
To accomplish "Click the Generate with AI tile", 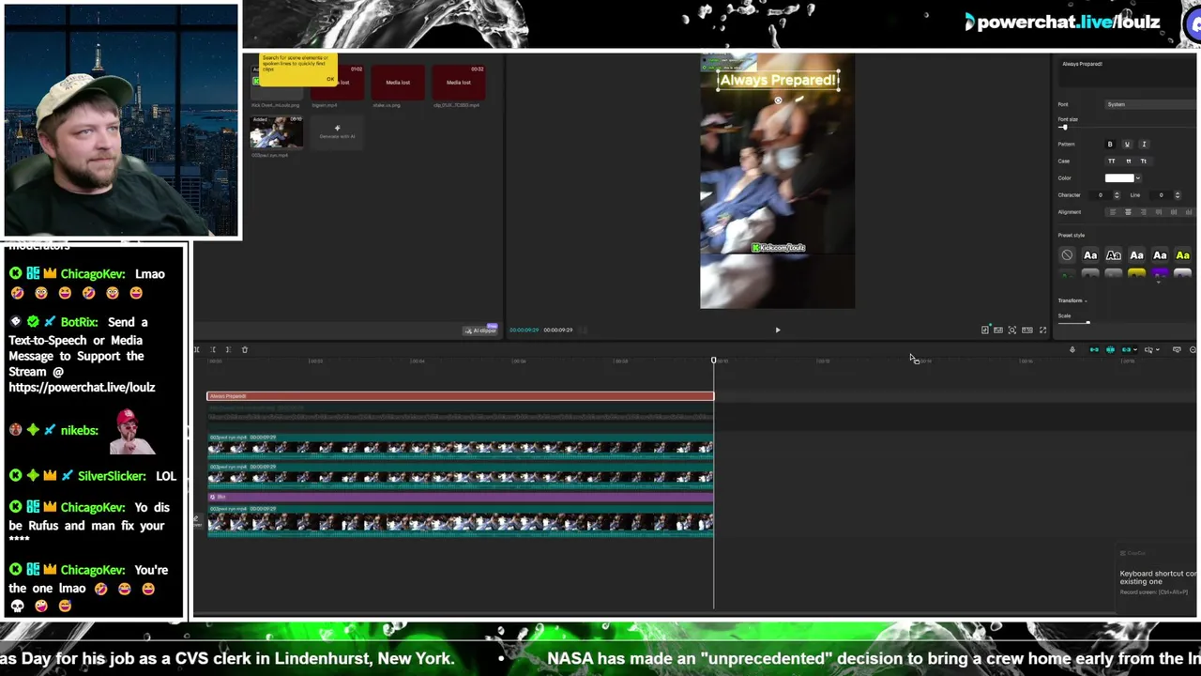I will (x=337, y=131).
